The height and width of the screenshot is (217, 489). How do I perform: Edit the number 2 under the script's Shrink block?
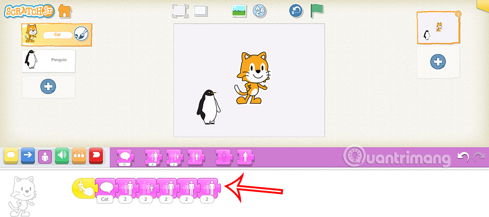click(x=146, y=199)
